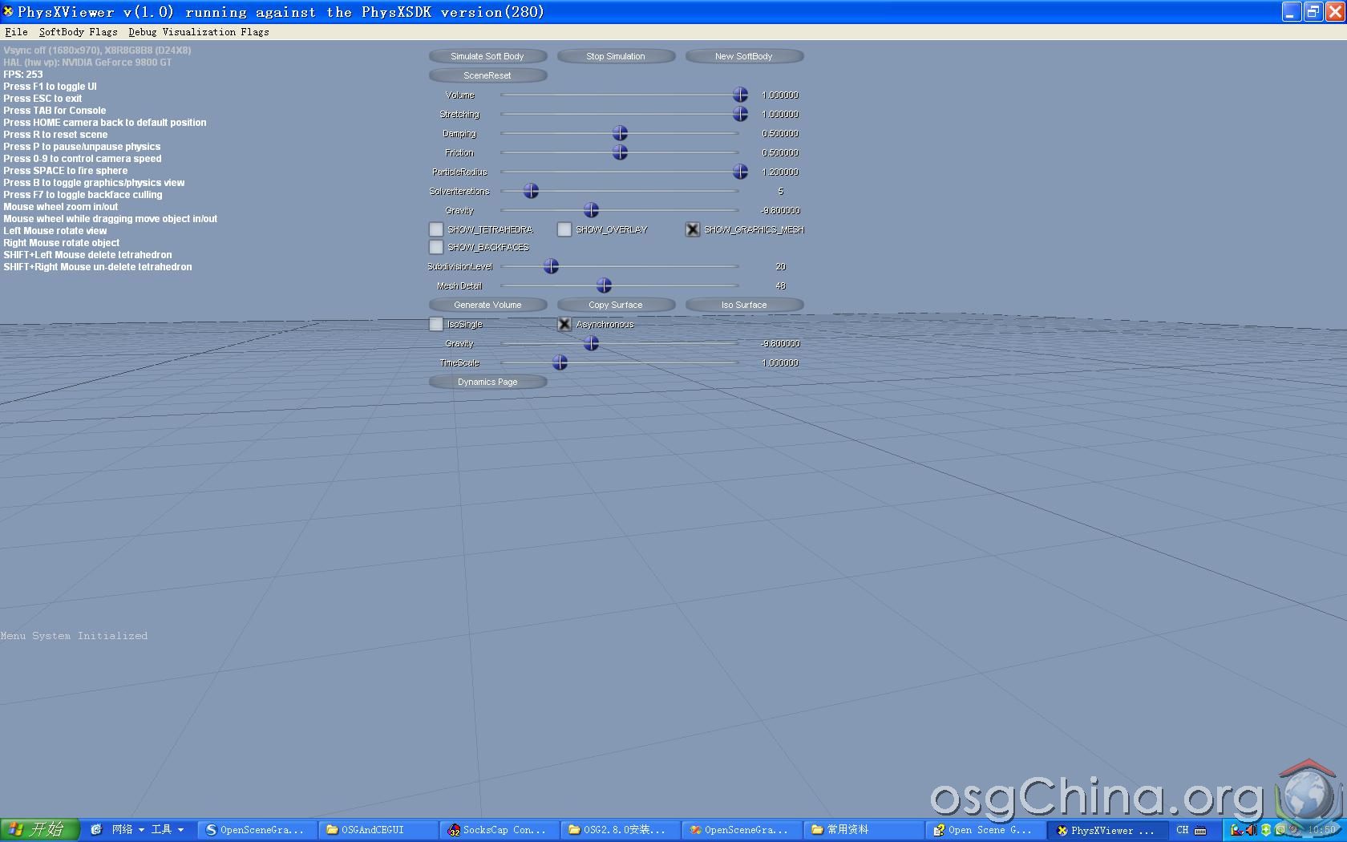Click the 'Press TAB for Console' hint
Image resolution: width=1347 pixels, height=842 pixels.
[55, 110]
